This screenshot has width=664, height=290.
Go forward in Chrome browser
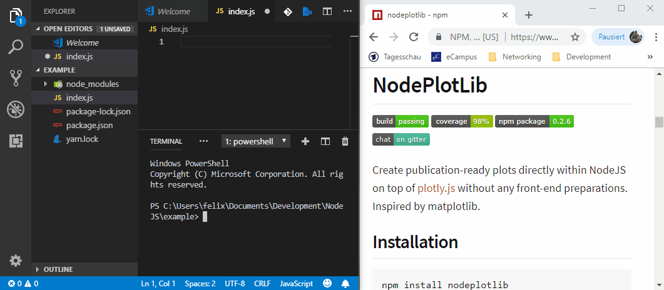pyautogui.click(x=394, y=37)
